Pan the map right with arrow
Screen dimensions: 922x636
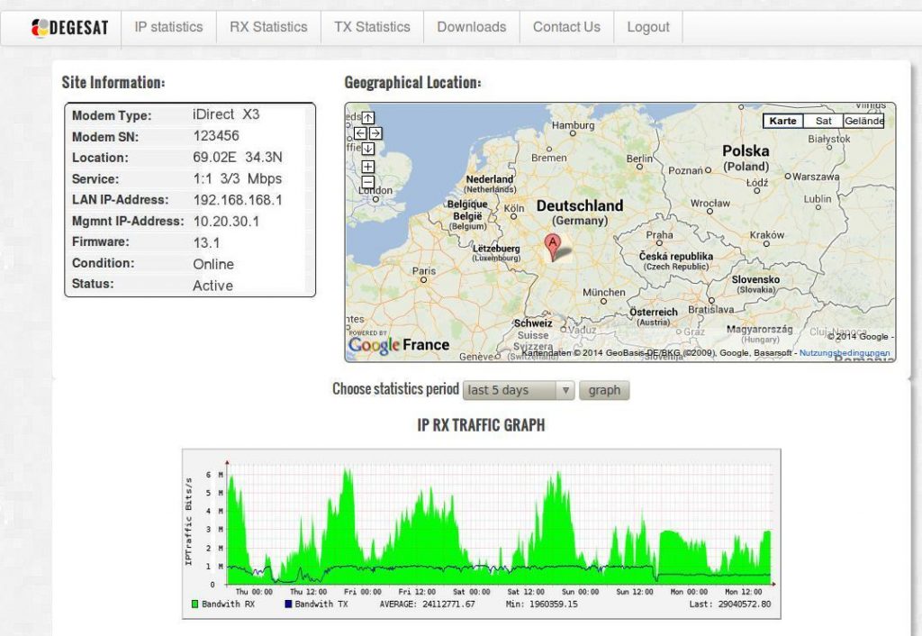375,133
